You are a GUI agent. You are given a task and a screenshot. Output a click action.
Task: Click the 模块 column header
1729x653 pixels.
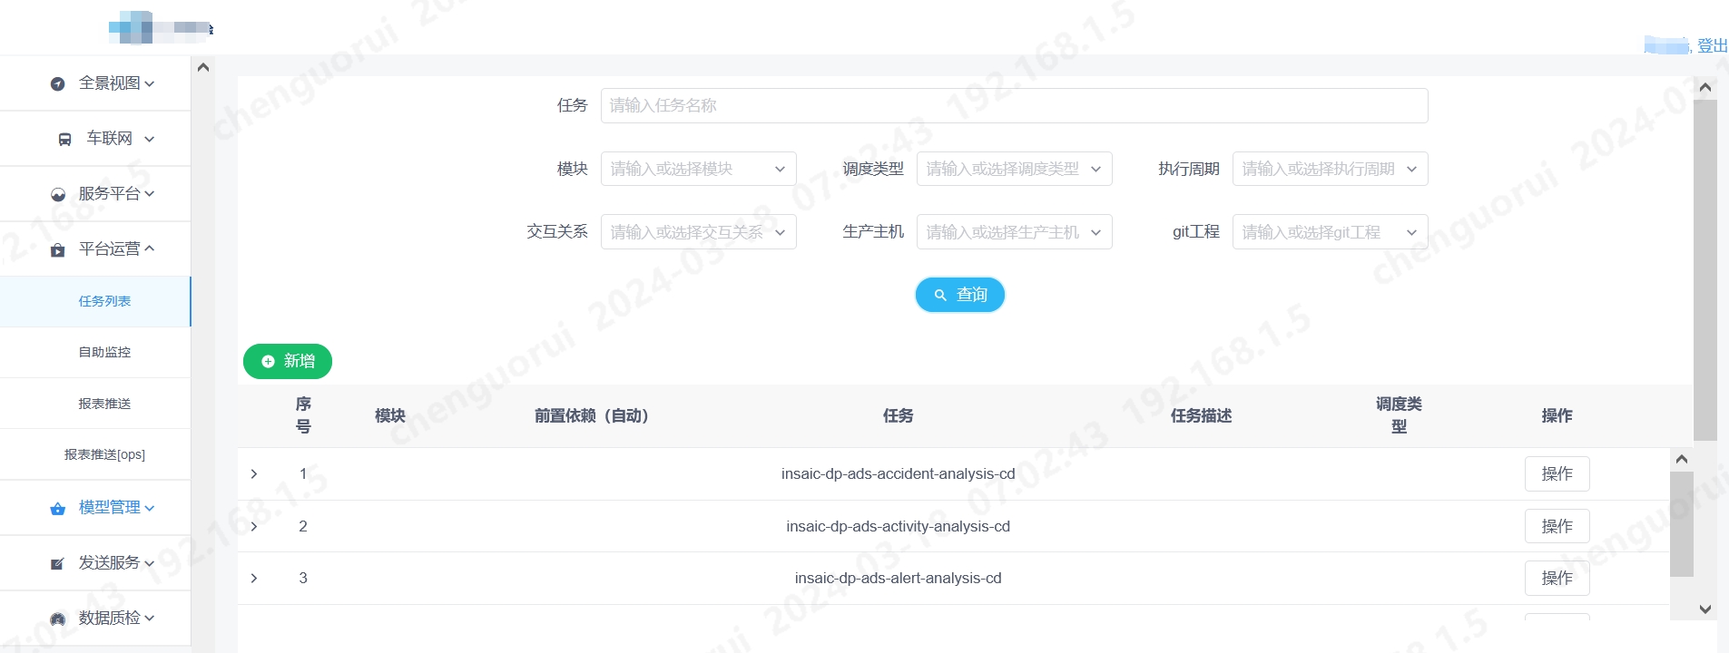click(x=389, y=415)
